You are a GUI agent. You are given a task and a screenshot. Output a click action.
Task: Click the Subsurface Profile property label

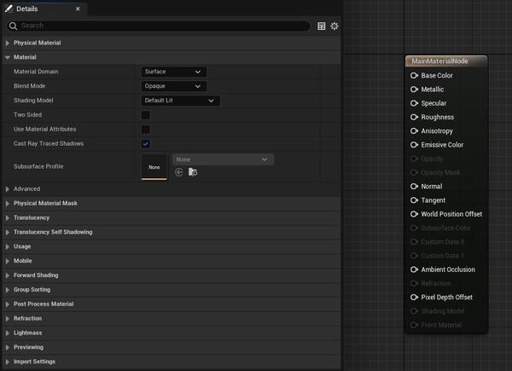point(38,166)
